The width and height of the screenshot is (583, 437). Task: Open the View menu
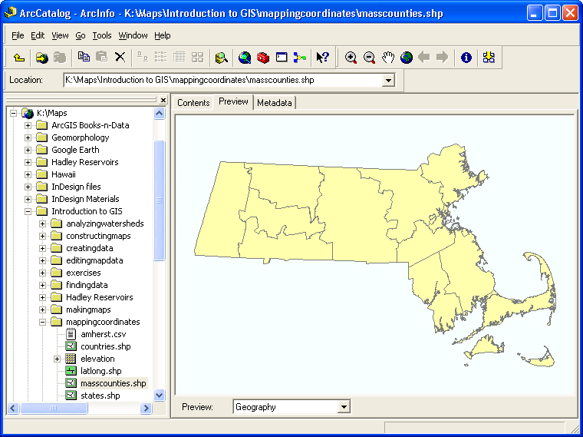coord(60,35)
